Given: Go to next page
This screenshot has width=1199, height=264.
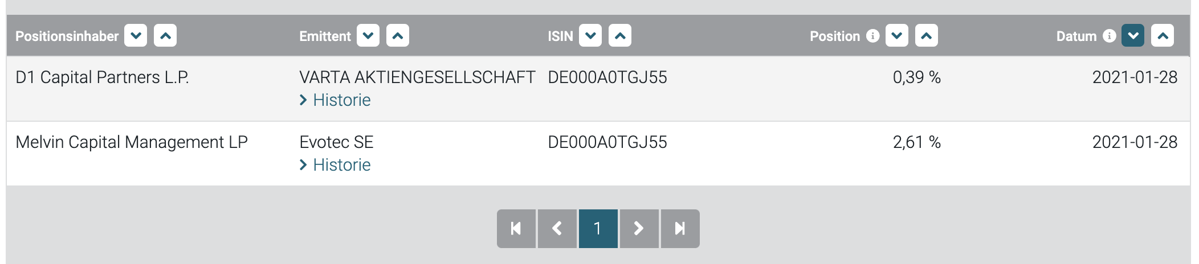Looking at the screenshot, I should coord(639,229).
